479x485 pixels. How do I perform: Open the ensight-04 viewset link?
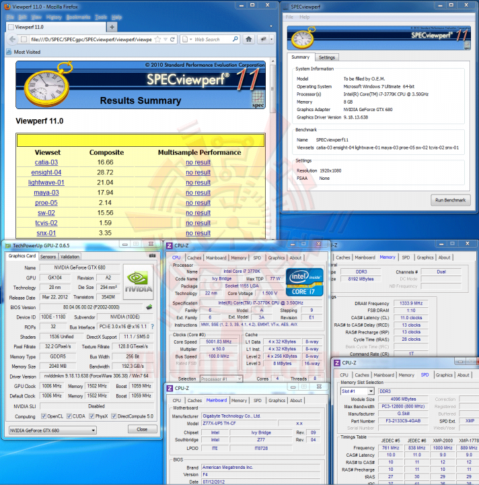46,172
